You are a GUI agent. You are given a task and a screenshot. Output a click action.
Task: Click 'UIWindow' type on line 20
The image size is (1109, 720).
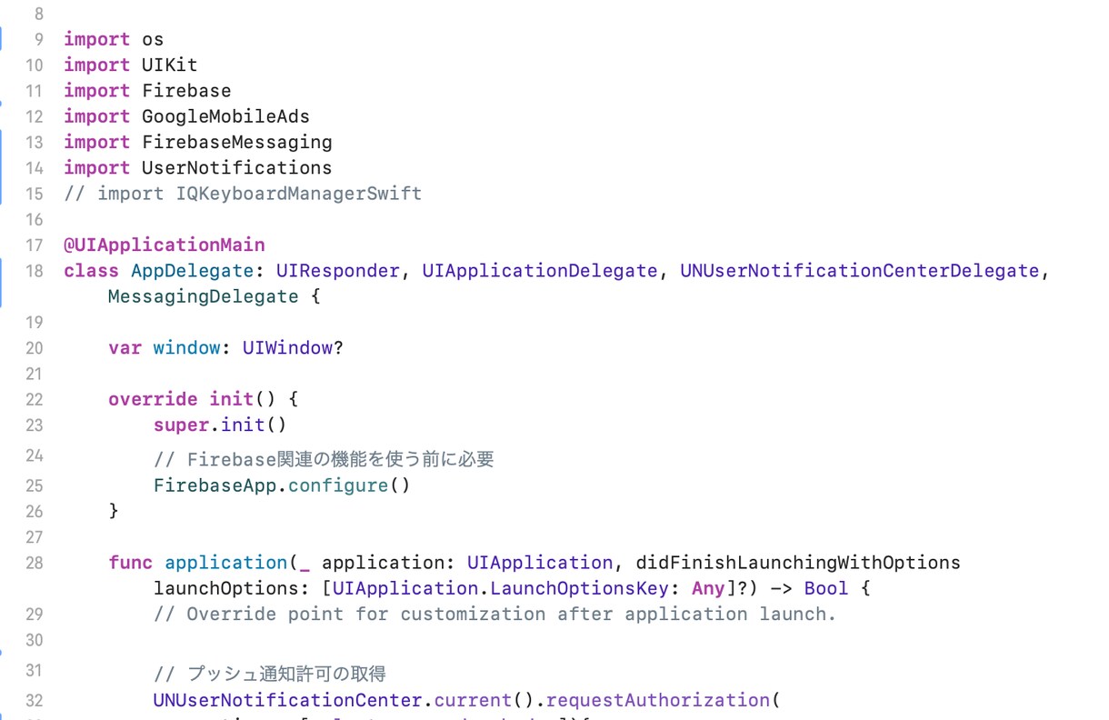click(287, 347)
